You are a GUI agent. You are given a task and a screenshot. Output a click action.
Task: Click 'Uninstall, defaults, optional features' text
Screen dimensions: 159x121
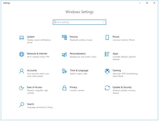pyautogui.click(x=124, y=58)
